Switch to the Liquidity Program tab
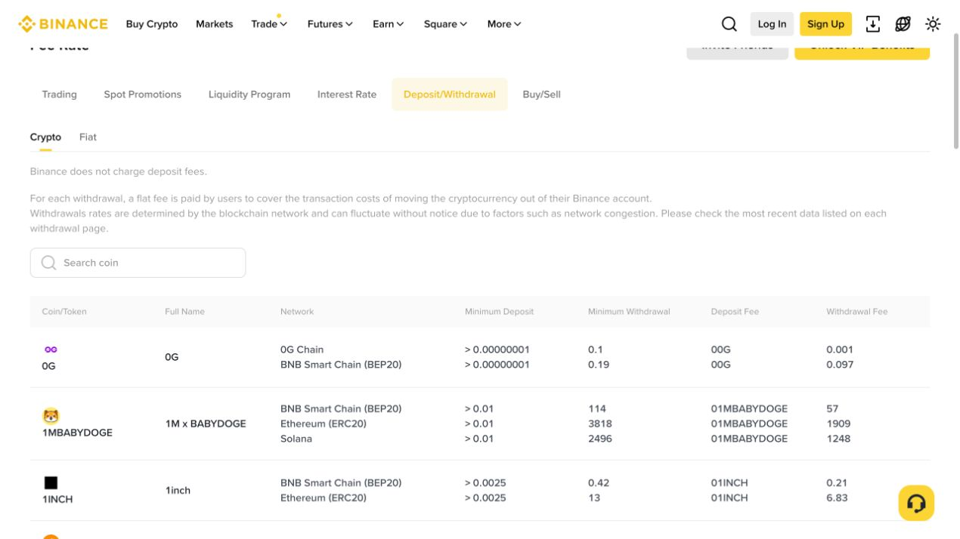960x539 pixels. 249,94
